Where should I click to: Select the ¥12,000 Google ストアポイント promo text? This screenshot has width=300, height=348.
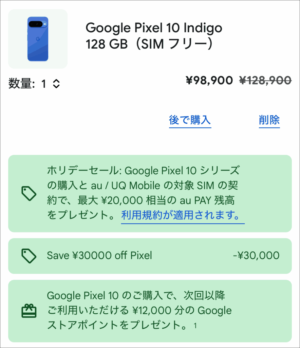pyautogui.click(x=139, y=310)
